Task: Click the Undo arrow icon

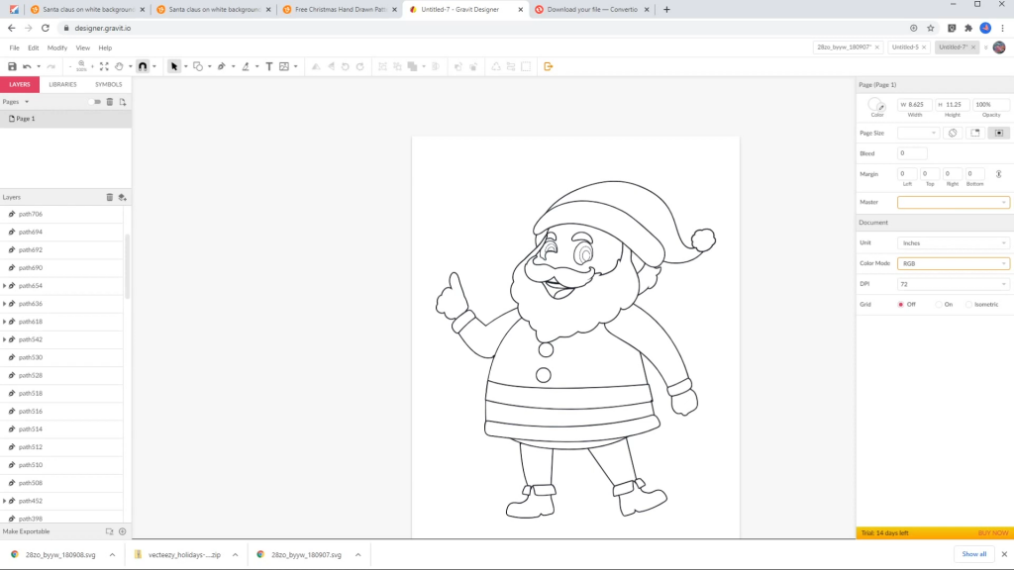Action: pos(27,66)
